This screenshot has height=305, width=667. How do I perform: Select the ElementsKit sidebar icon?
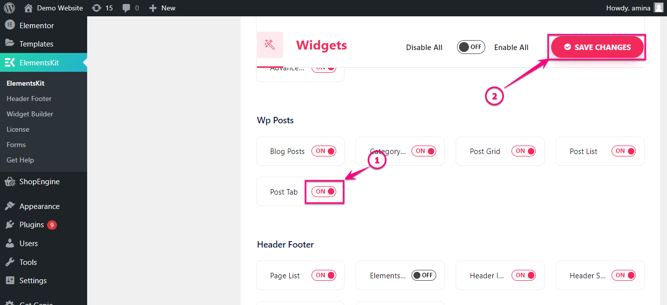click(10, 63)
